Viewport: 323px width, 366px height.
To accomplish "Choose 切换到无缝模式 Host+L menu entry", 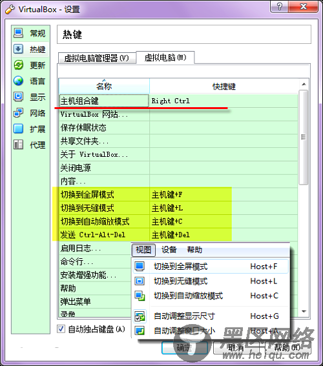I will coord(211,281).
